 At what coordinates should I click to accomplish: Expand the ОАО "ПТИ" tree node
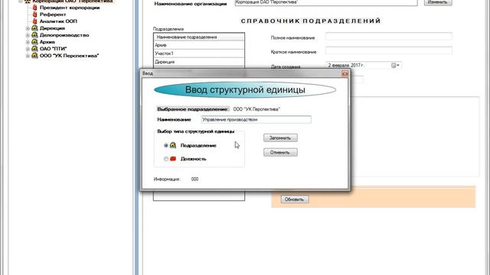coord(28,49)
